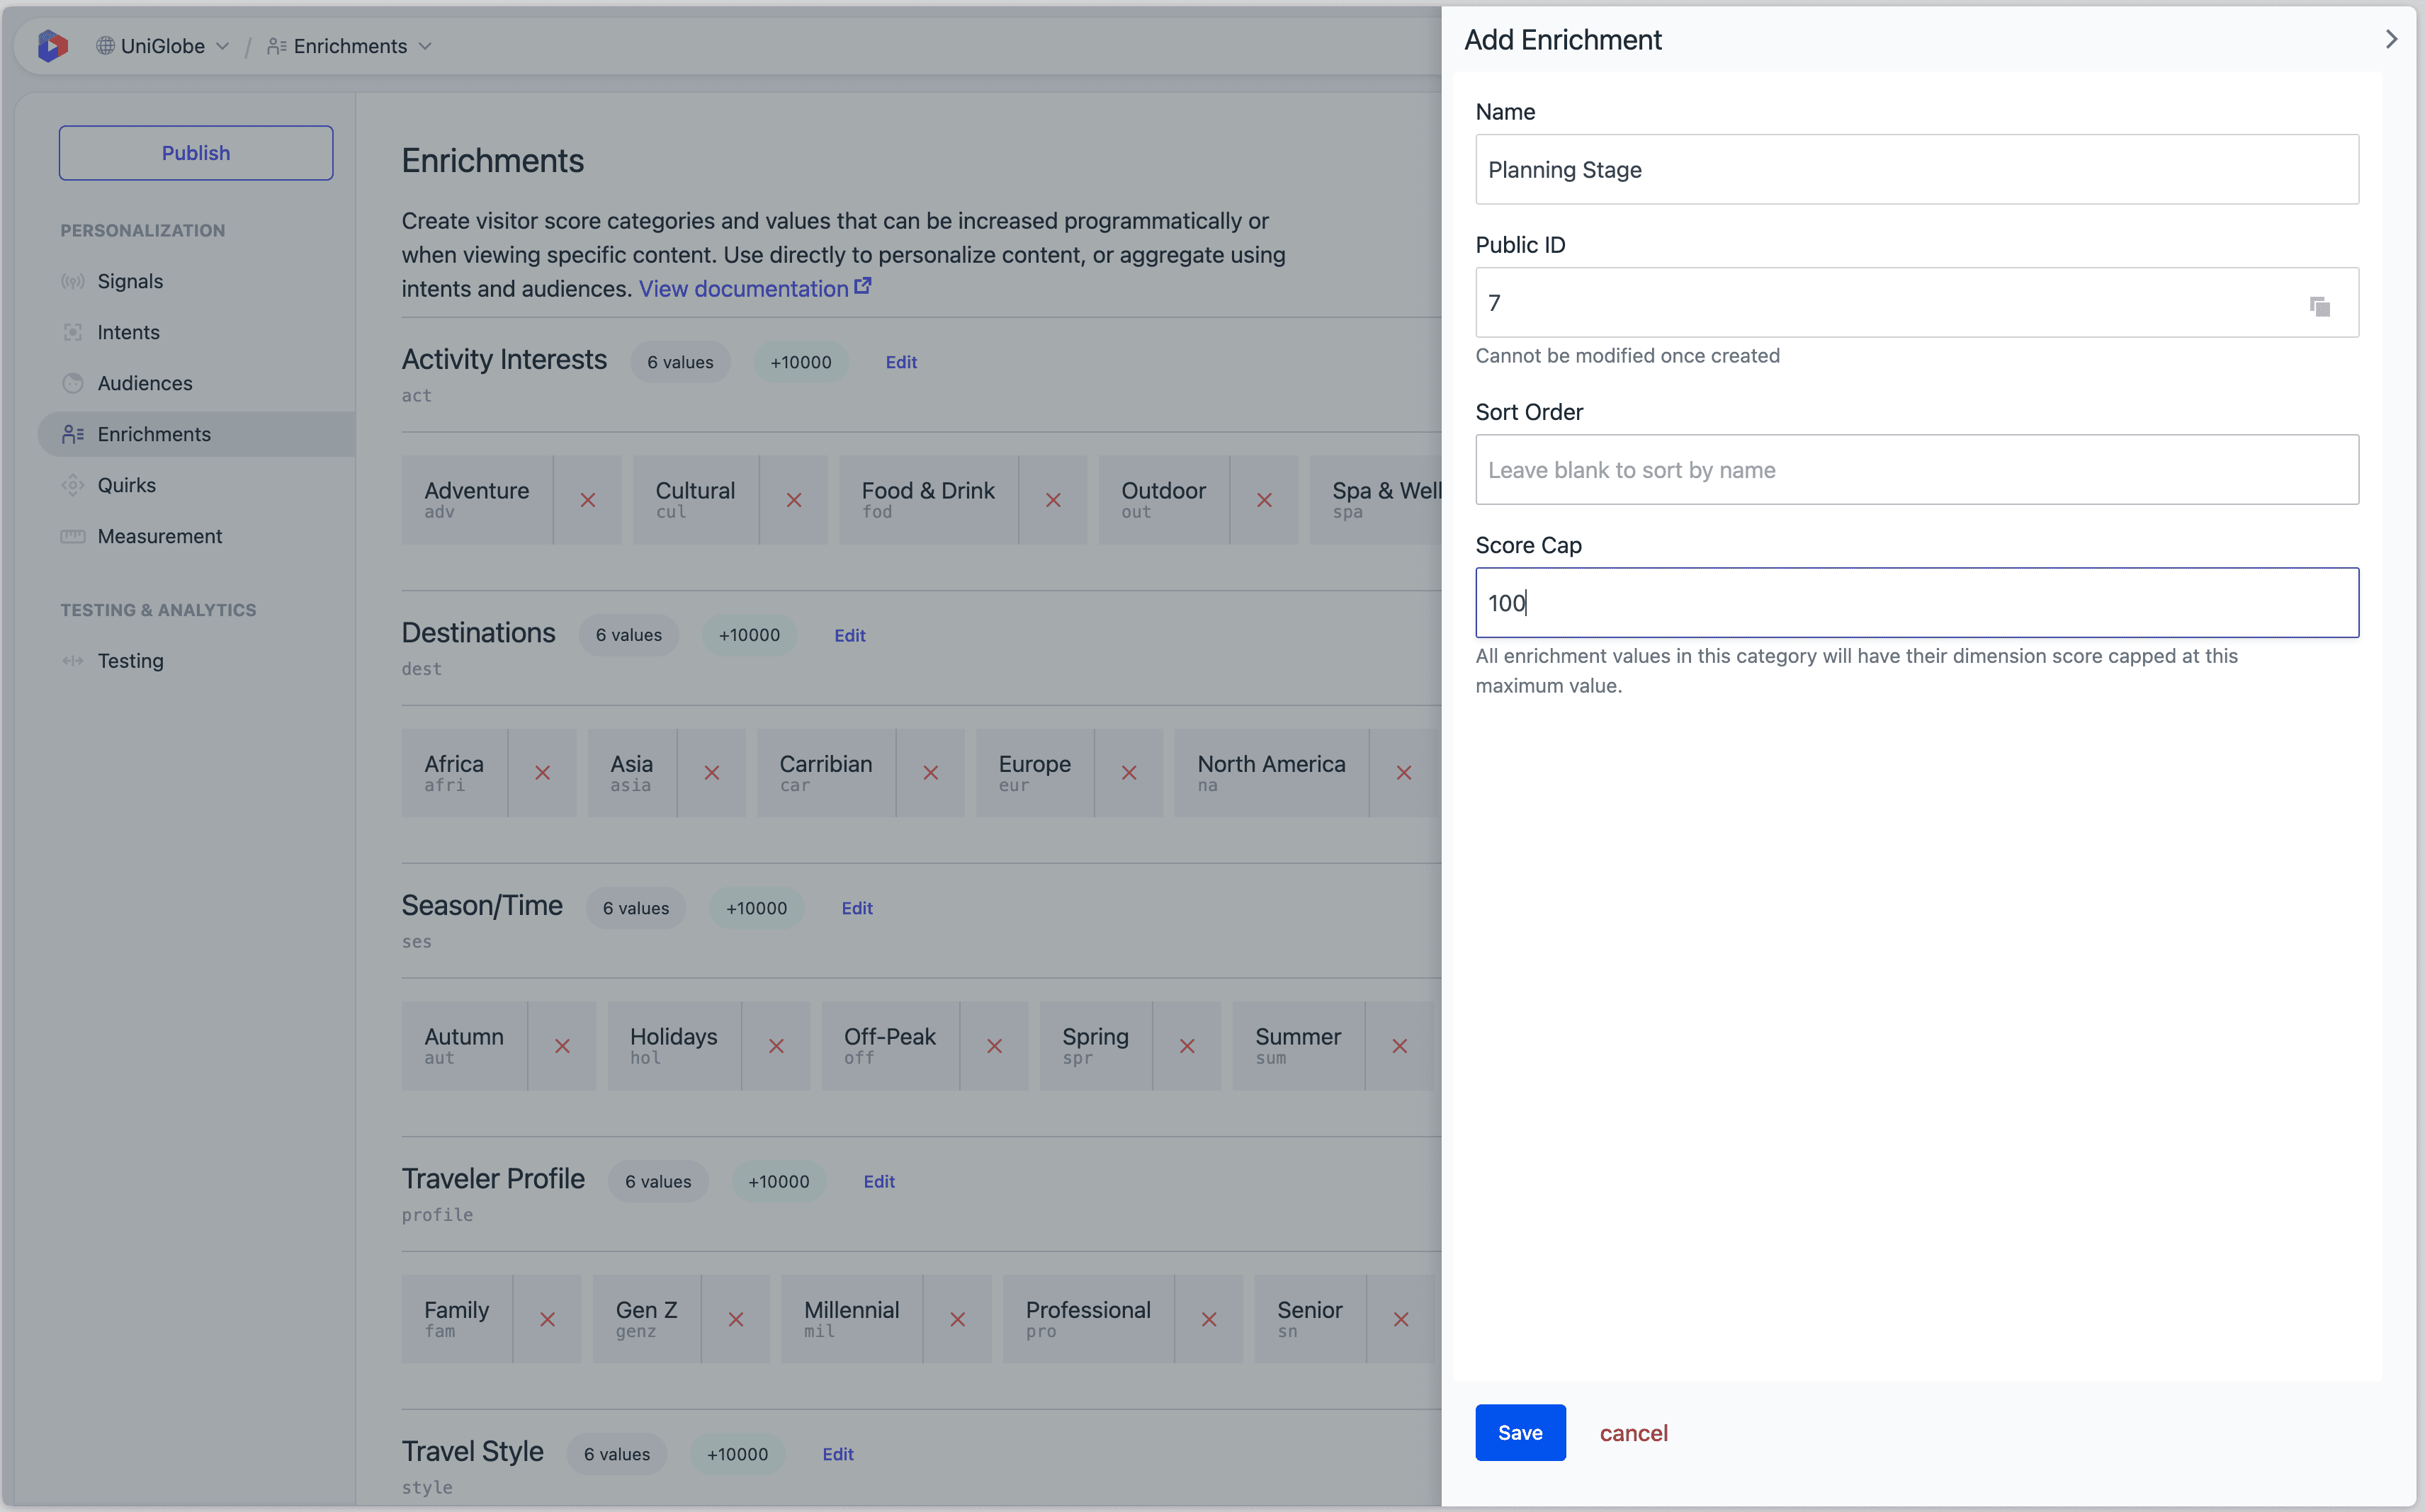The width and height of the screenshot is (2425, 1512).
Task: Select the Europe value card
Action: [1034, 773]
